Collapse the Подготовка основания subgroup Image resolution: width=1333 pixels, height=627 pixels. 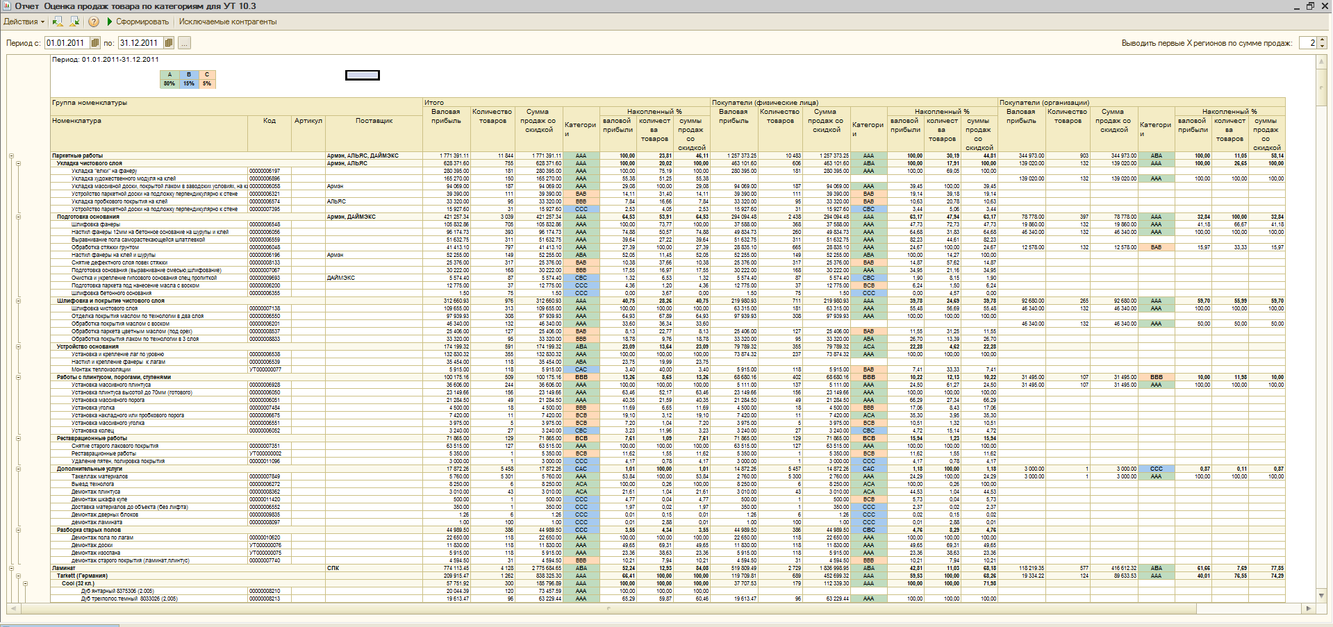click(18, 217)
